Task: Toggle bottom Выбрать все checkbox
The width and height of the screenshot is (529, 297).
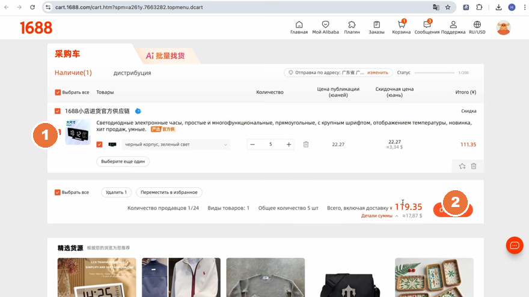Action: pos(57,192)
